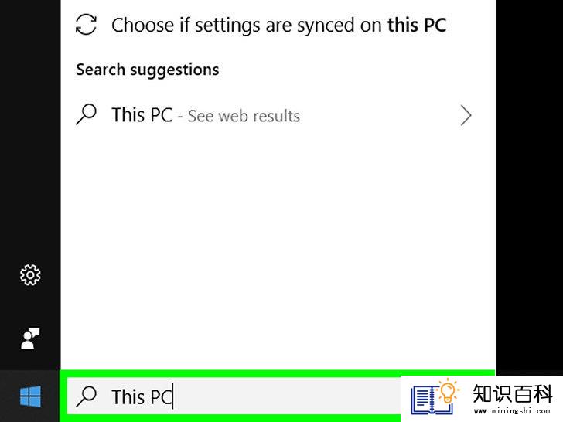563x422 pixels.
Task: Click the search magnifier in the taskbar box
Action: [x=86, y=396]
